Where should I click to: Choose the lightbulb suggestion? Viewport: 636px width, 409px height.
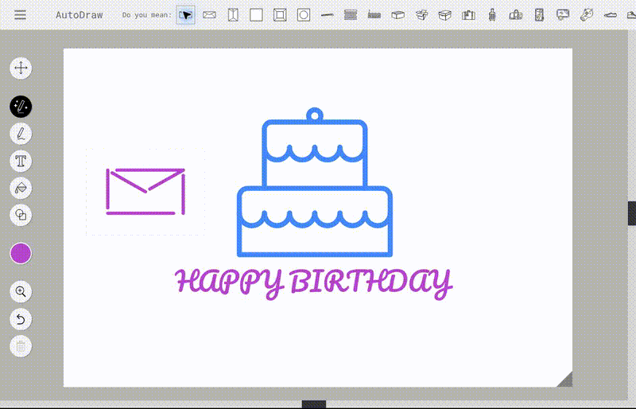587,15
